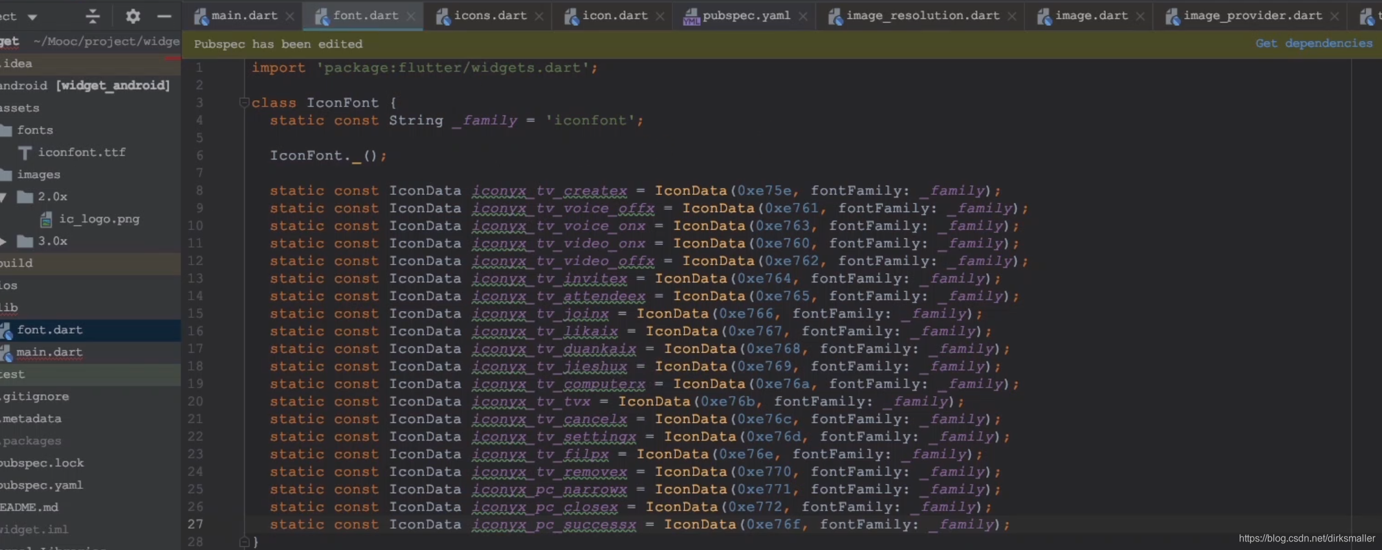Image resolution: width=1382 pixels, height=550 pixels.
Task: Click the import statement on line 1
Action: (425, 68)
